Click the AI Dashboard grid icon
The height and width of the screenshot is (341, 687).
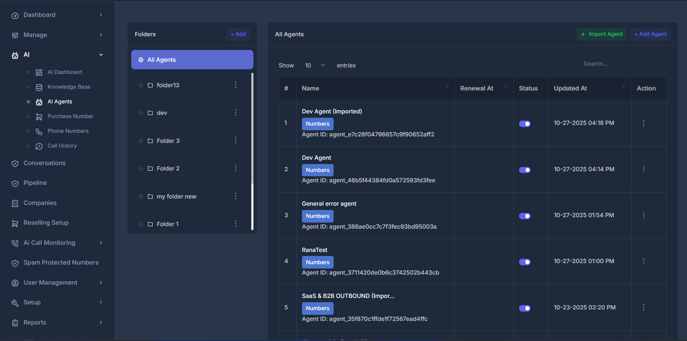coord(39,73)
